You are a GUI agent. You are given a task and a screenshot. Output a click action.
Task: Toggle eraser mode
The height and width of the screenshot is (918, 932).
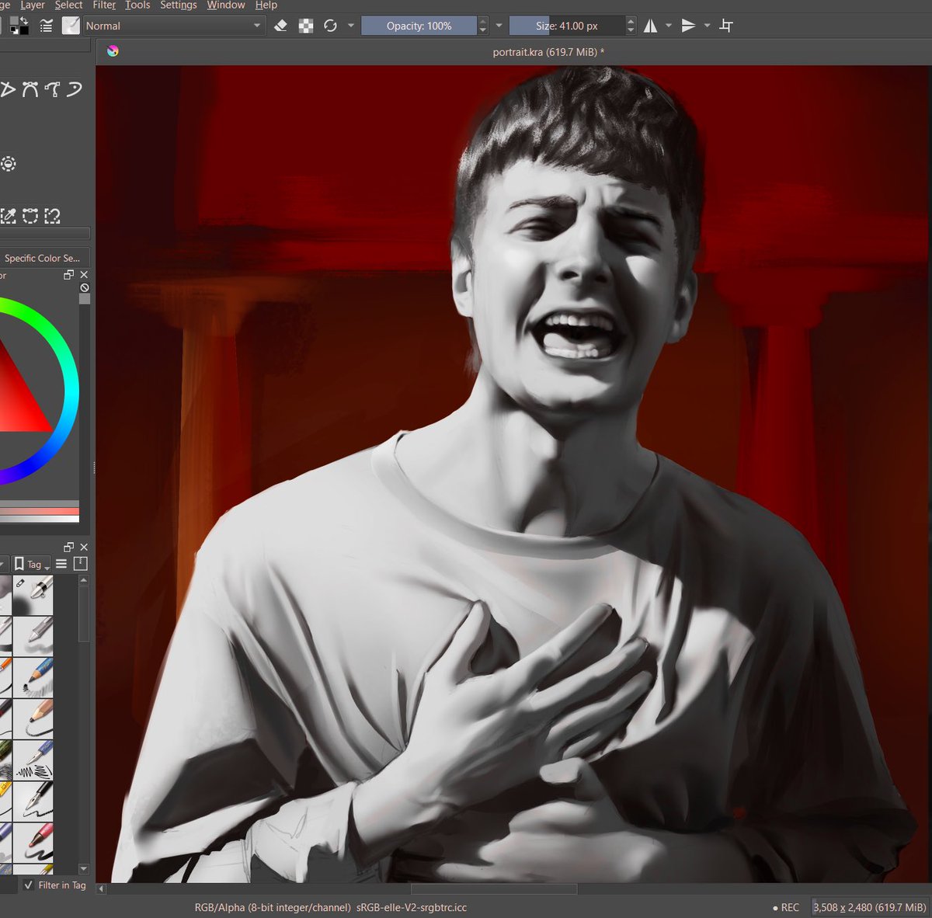[281, 26]
